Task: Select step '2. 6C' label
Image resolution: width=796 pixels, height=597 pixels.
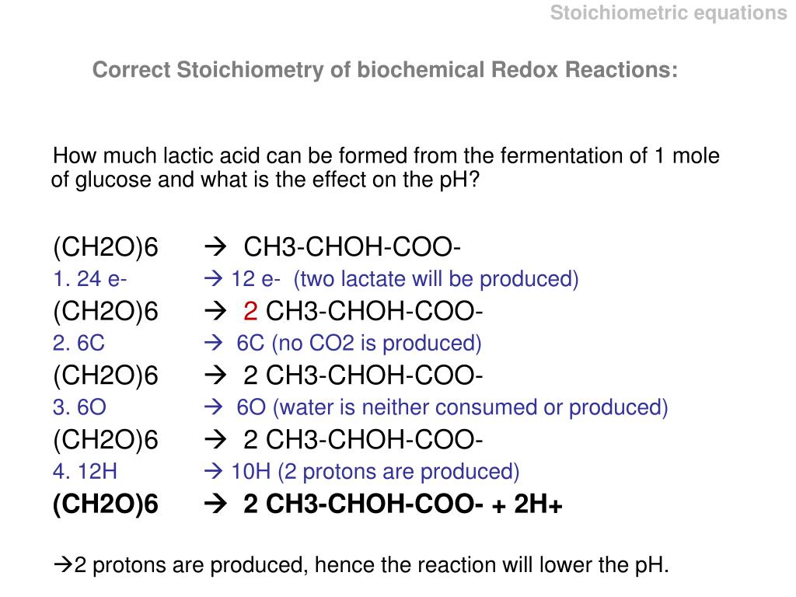Action: [x=79, y=343]
